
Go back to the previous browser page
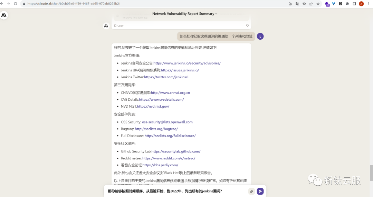point(2,4)
